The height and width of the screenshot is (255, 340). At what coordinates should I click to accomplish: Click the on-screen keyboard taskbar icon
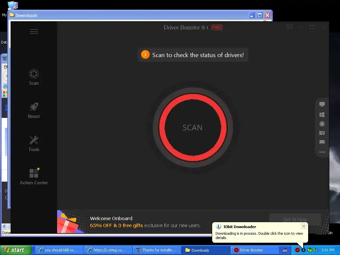pos(285,250)
